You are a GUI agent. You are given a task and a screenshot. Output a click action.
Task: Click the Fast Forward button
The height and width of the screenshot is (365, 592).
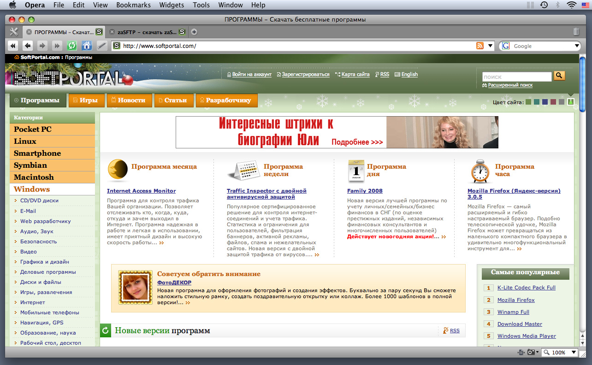click(x=57, y=46)
